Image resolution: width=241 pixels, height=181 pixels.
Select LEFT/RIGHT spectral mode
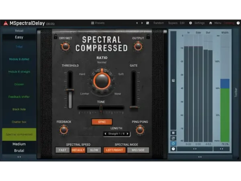click(114, 150)
